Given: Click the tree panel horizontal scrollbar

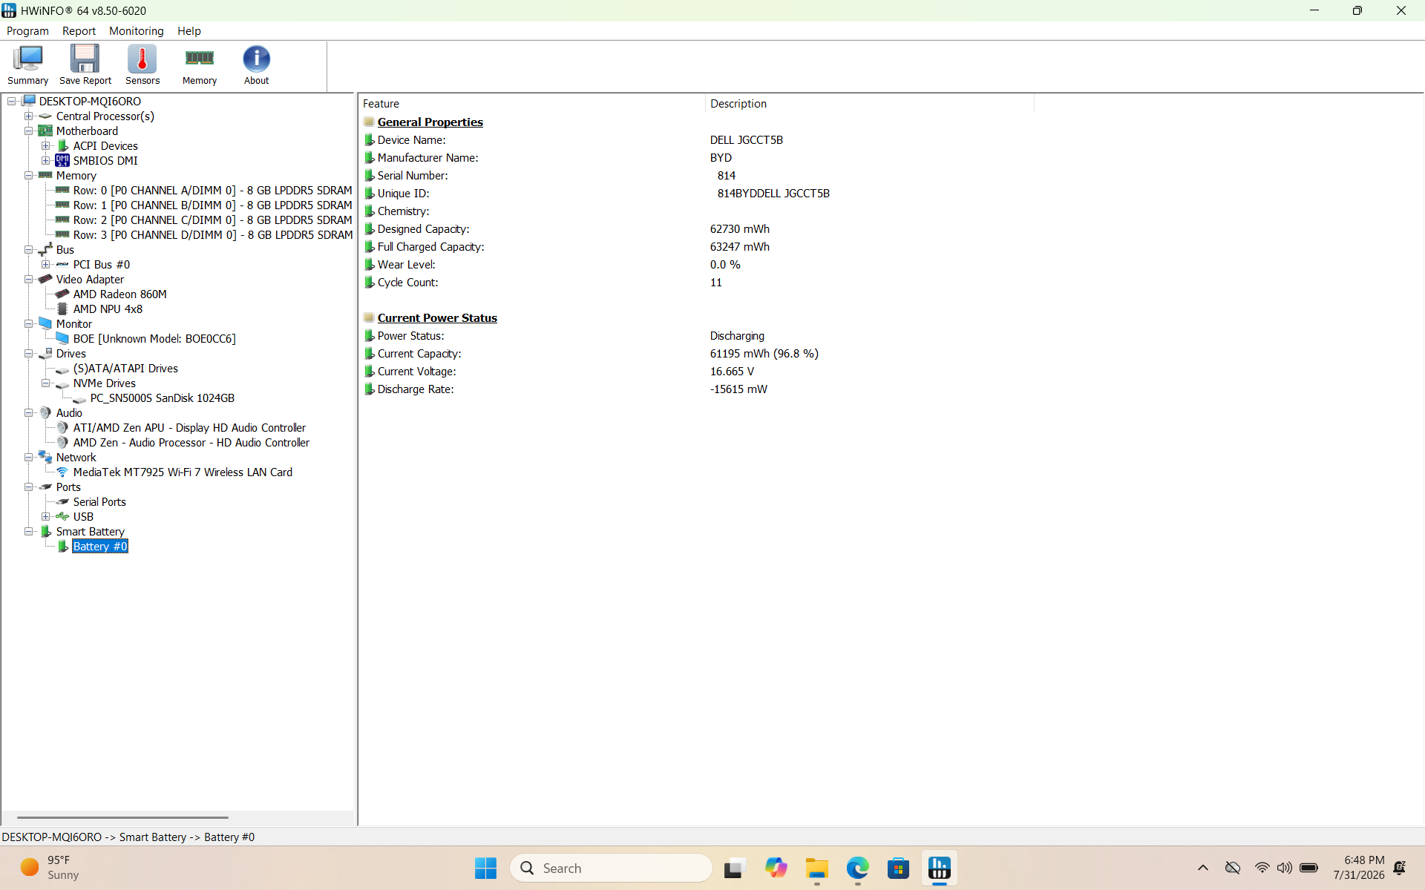Looking at the screenshot, I should (x=122, y=817).
